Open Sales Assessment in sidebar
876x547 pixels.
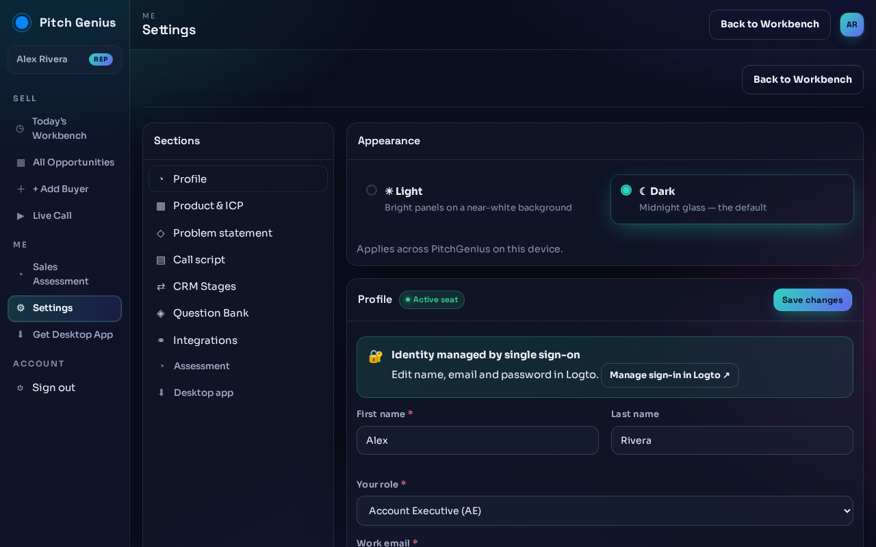tap(64, 274)
